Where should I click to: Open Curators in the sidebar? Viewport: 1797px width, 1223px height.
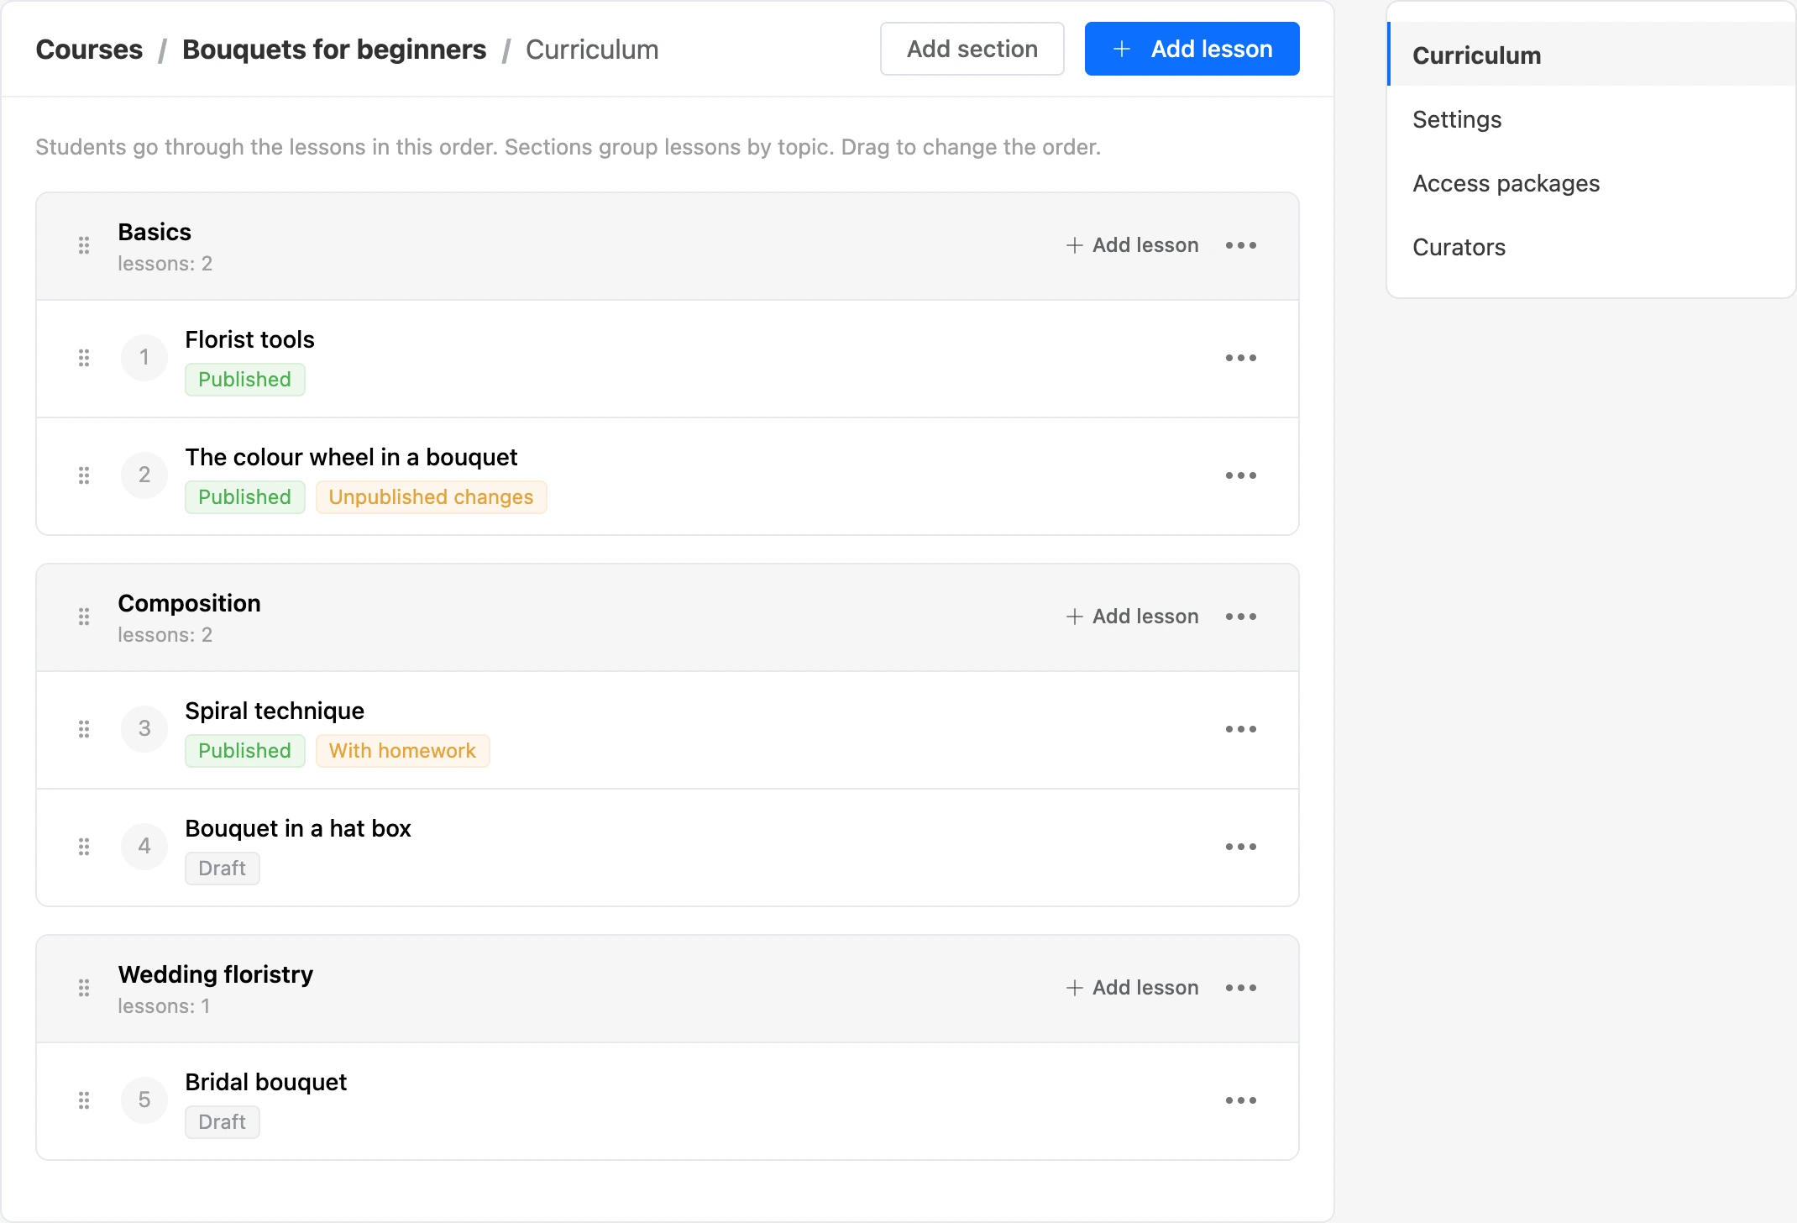(1590, 247)
